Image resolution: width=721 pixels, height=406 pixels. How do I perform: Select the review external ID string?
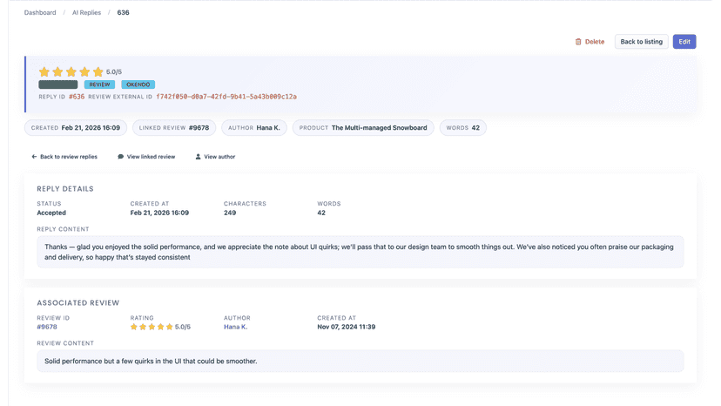tap(226, 97)
